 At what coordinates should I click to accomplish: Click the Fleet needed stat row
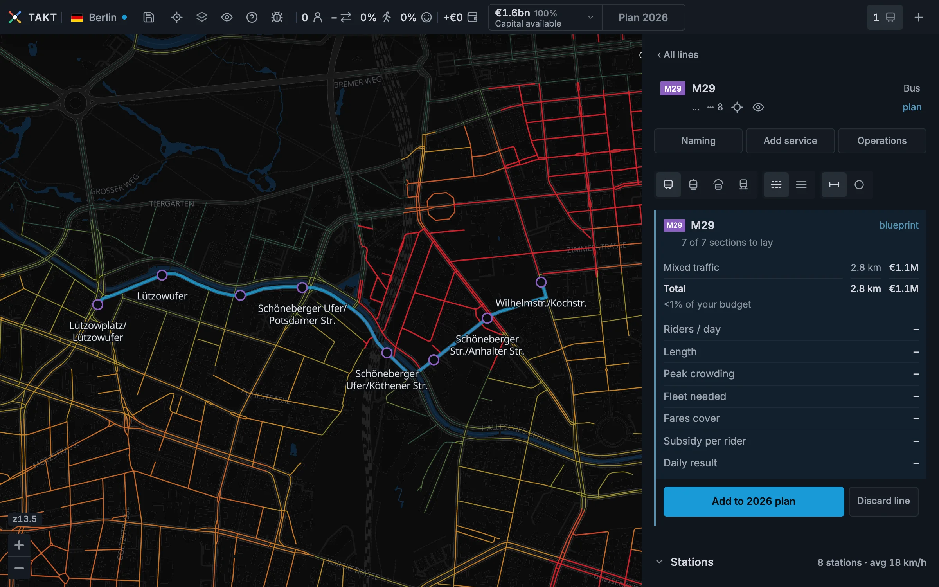coord(791,396)
